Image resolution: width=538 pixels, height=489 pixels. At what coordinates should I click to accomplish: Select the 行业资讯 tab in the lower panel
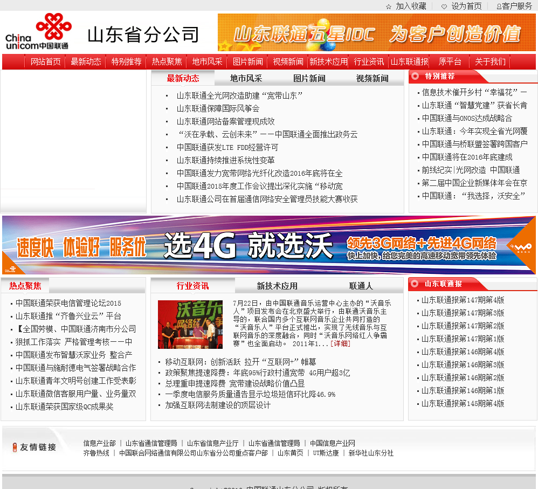192,286
